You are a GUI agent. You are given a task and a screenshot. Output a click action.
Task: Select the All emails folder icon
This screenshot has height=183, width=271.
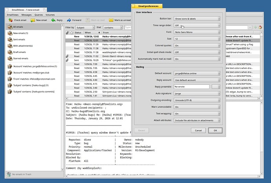[10, 27]
